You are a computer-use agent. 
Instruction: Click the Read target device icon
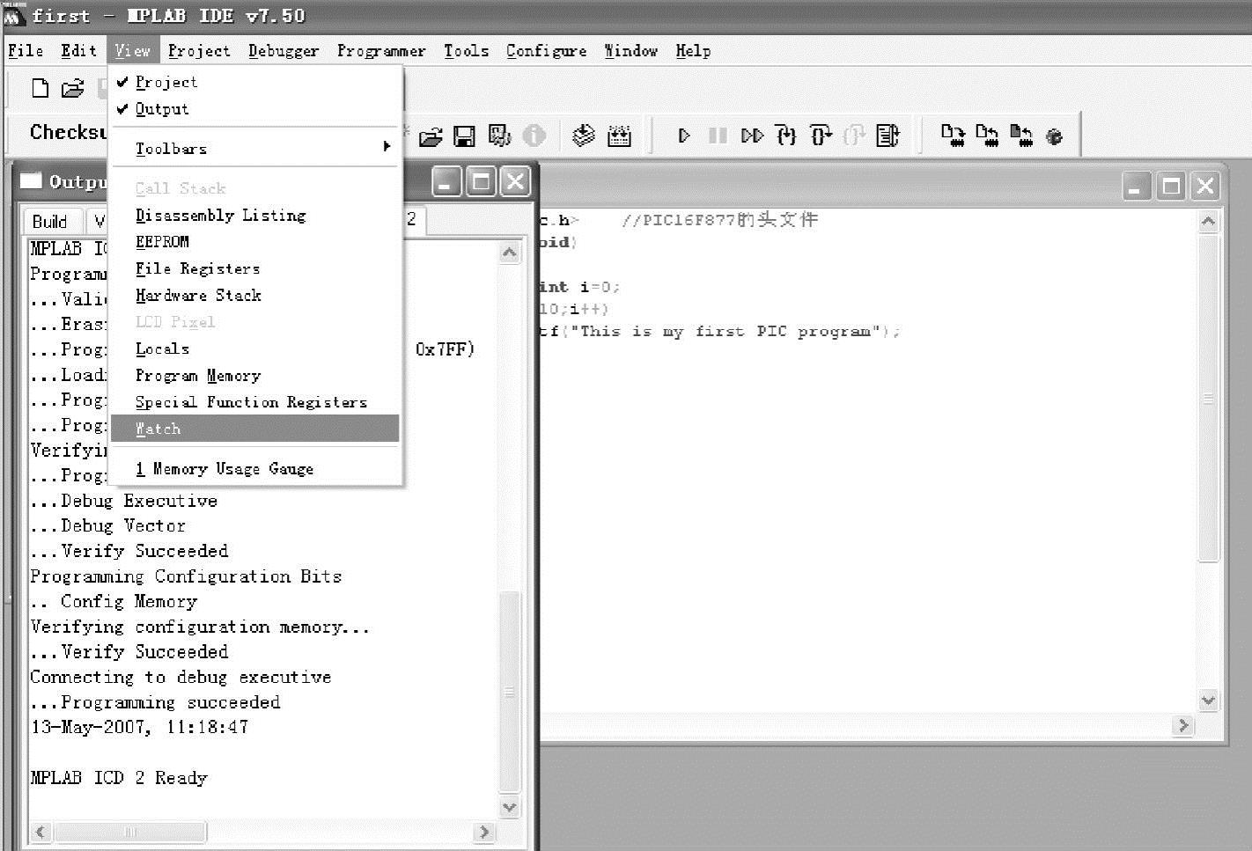pyautogui.click(x=987, y=136)
